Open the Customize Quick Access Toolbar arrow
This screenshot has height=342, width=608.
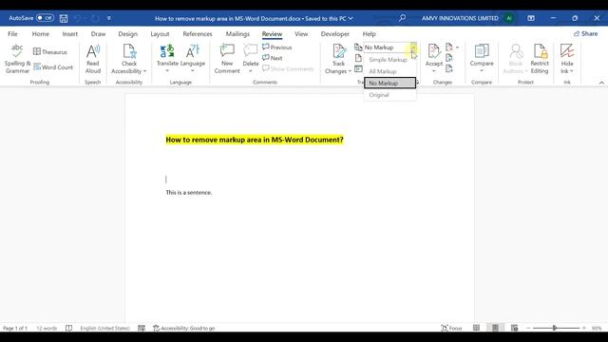109,18
